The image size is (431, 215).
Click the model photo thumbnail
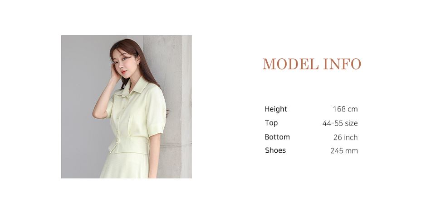127,107
